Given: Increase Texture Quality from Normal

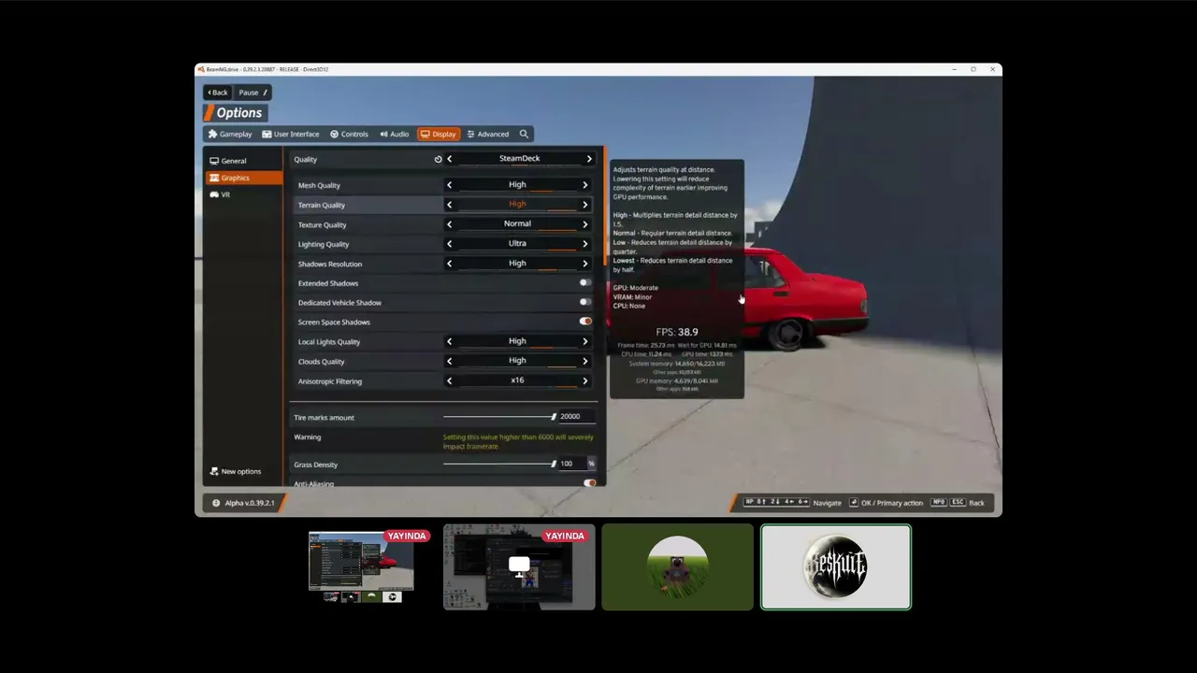Looking at the screenshot, I should pos(585,224).
